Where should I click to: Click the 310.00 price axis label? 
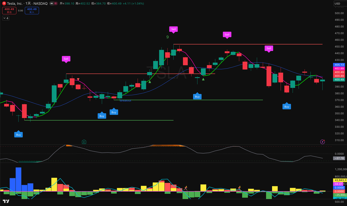point(339,140)
